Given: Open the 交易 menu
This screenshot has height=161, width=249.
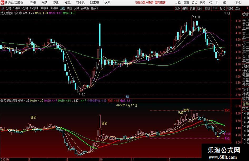Looking at the screenshot, I should click(107, 3).
